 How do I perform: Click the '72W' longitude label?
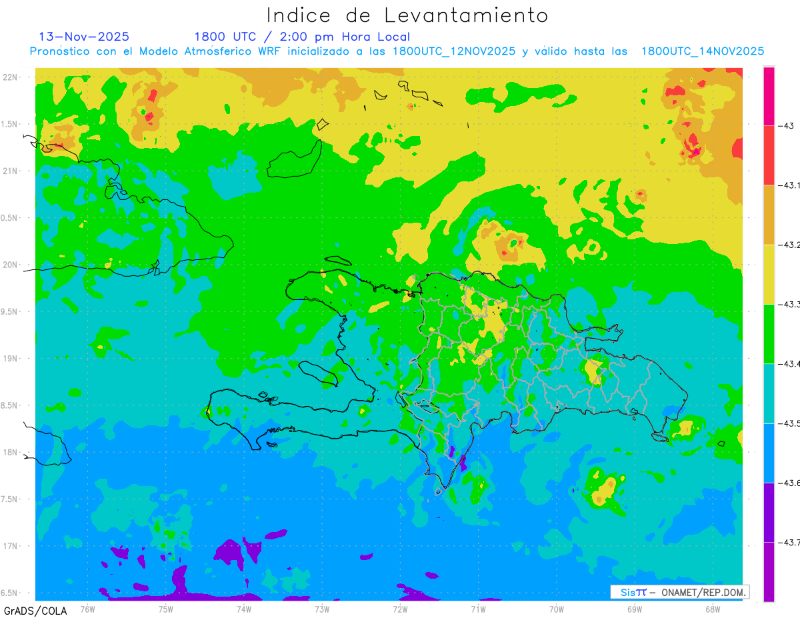tap(400, 608)
